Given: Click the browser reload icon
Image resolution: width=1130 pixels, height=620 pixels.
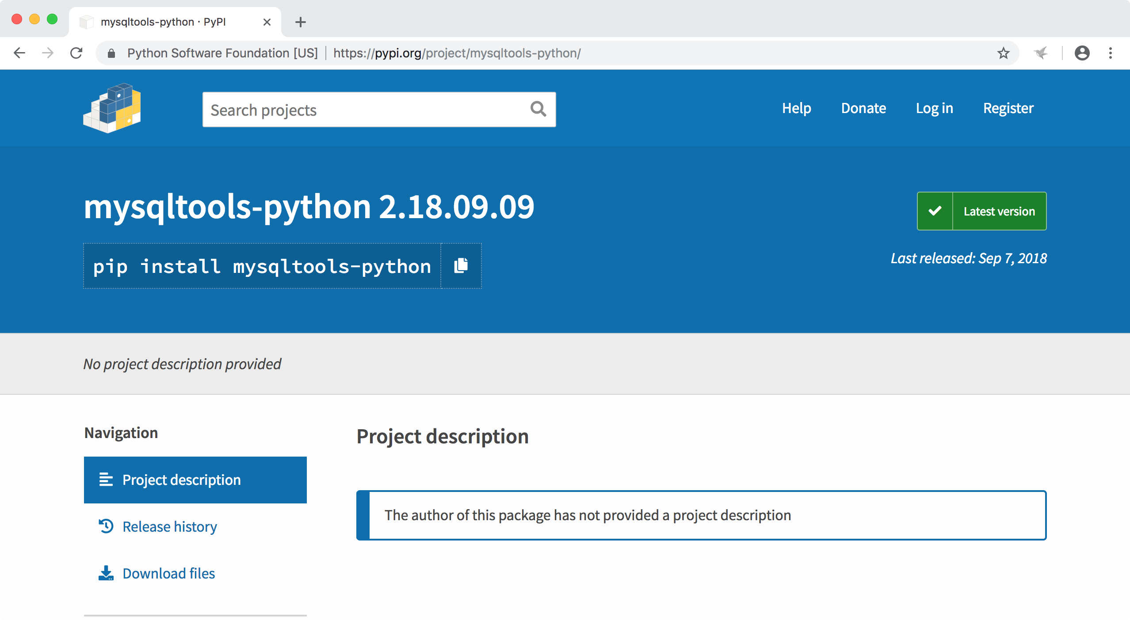Looking at the screenshot, I should point(76,53).
